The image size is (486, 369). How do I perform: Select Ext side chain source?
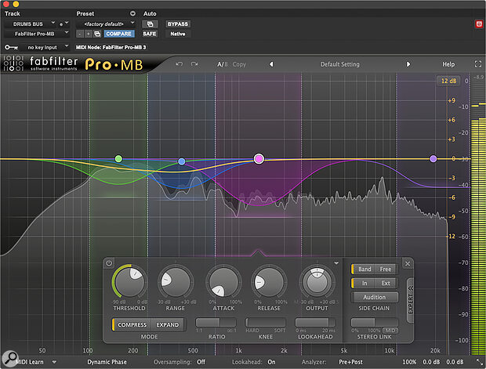pos(386,283)
